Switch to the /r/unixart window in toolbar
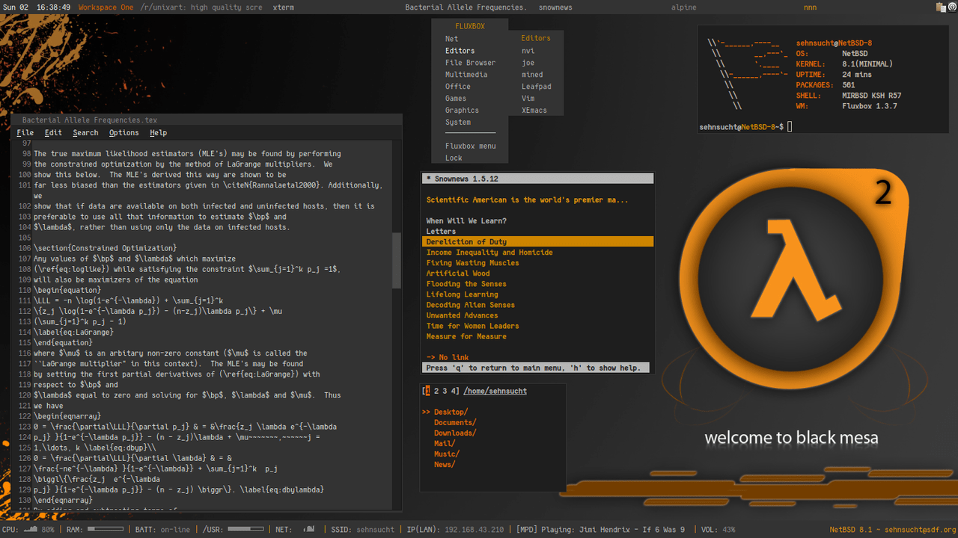This screenshot has width=958, height=538. click(x=201, y=7)
